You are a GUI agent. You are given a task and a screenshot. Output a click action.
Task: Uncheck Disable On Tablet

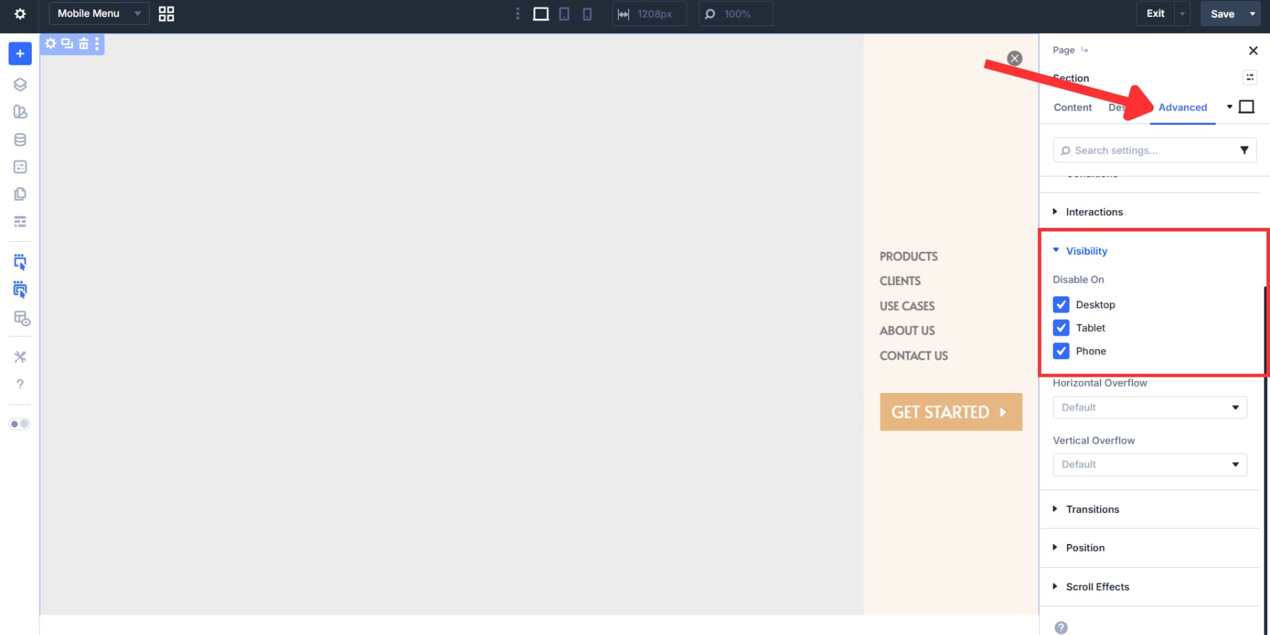click(1061, 327)
